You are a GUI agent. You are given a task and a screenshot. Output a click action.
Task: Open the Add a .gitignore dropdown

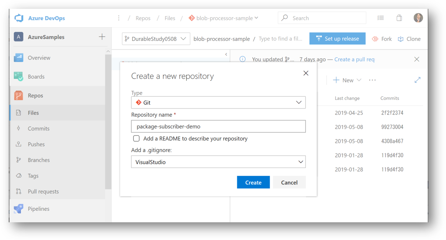218,162
